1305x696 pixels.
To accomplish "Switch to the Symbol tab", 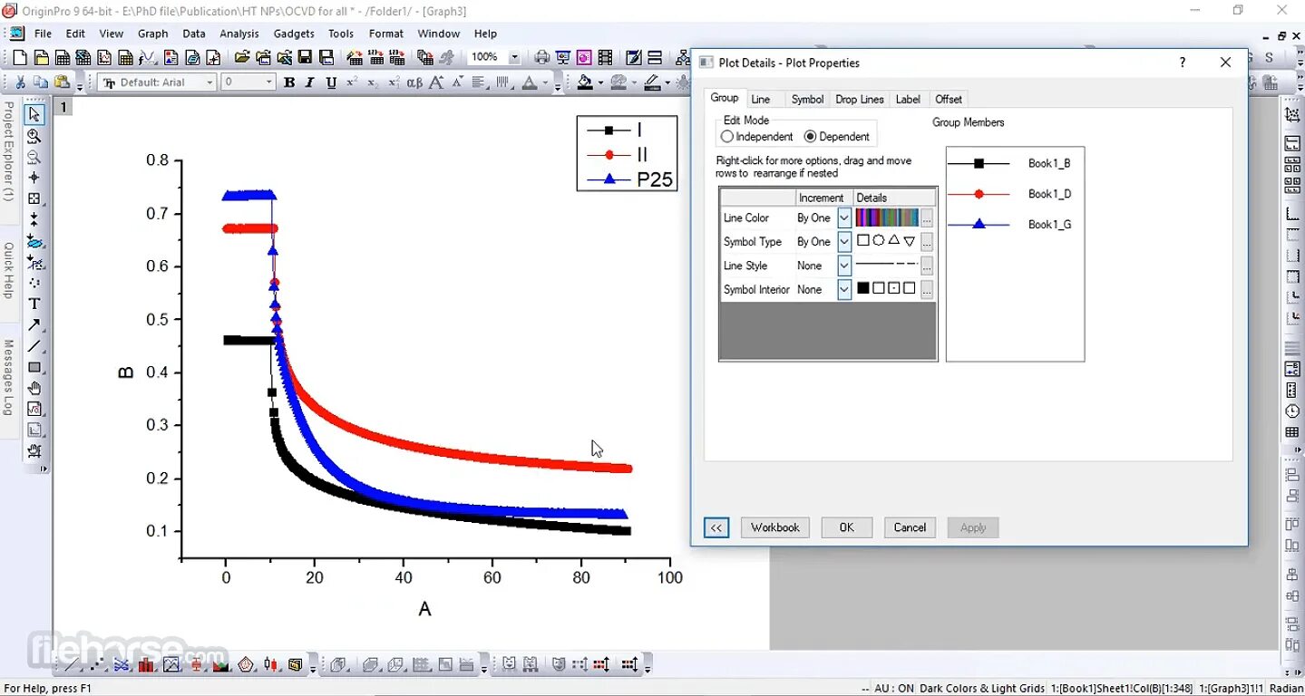I will point(807,100).
